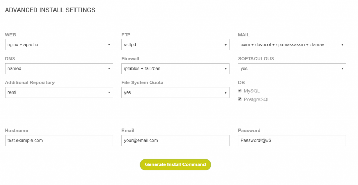Open the Firewall iptables + fail2ban dropdown
The image size is (358, 185).
[x=175, y=68]
